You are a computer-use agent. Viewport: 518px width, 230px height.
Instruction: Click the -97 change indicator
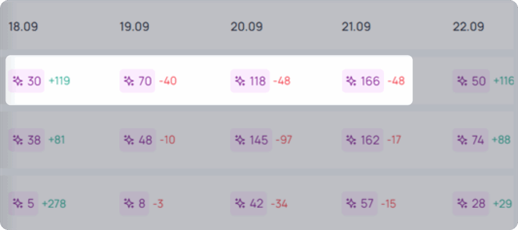[284, 140]
